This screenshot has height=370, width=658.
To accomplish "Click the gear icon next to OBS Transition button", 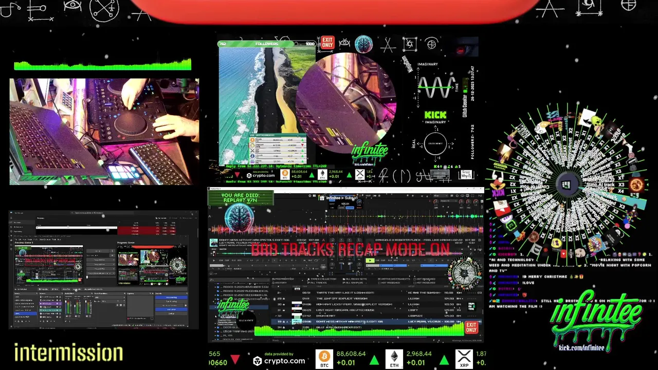I will [112, 251].
